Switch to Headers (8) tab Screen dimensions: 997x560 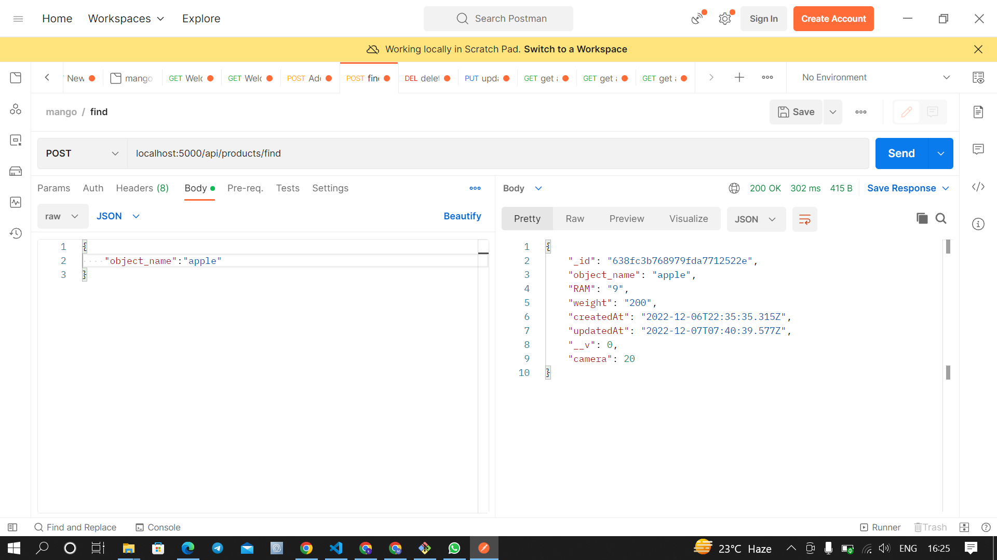click(x=142, y=188)
